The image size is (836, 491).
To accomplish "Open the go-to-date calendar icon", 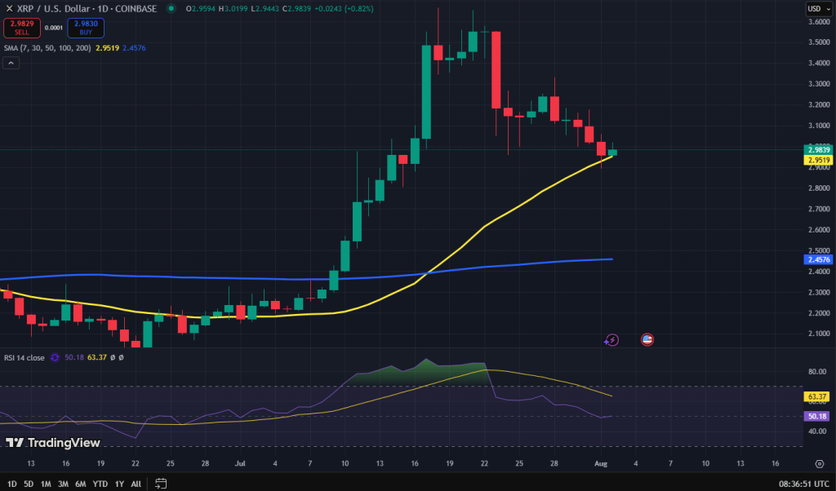I will tap(161, 484).
